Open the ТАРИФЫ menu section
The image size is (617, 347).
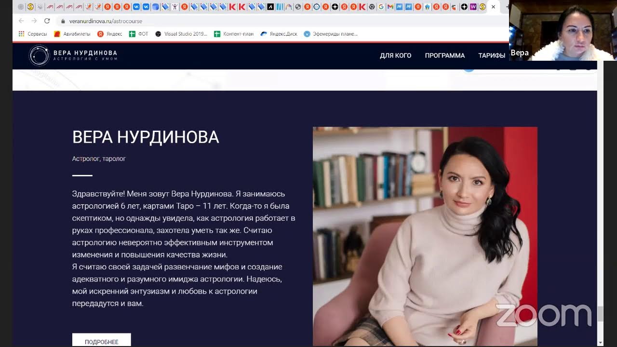[492, 55]
